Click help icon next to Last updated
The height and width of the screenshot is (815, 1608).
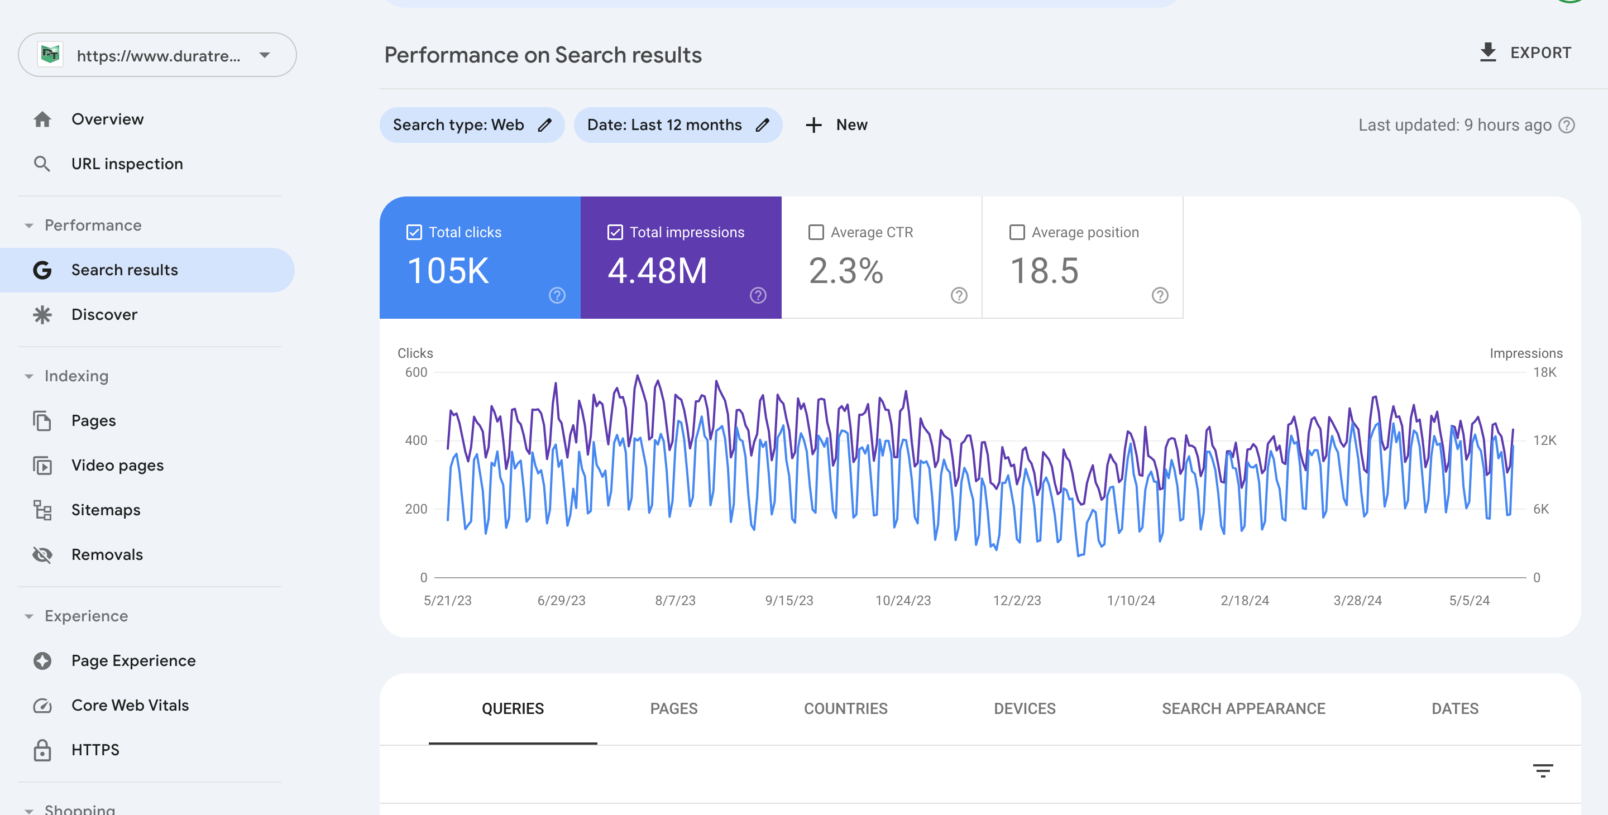tap(1567, 125)
